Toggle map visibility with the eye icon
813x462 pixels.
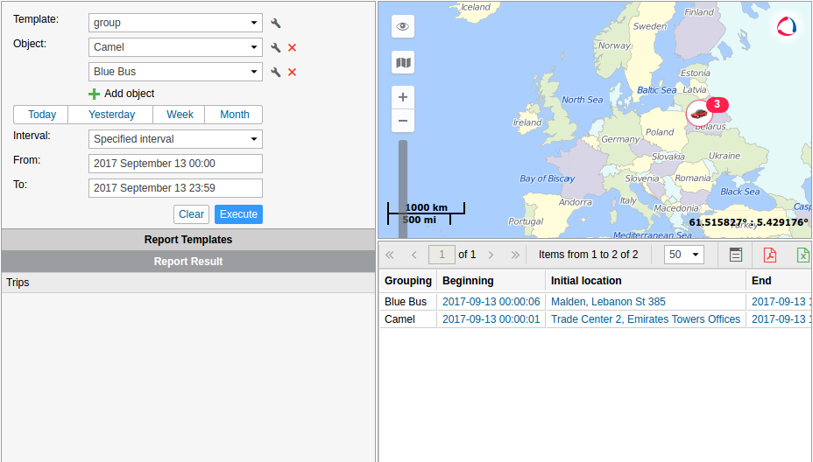pos(403,26)
